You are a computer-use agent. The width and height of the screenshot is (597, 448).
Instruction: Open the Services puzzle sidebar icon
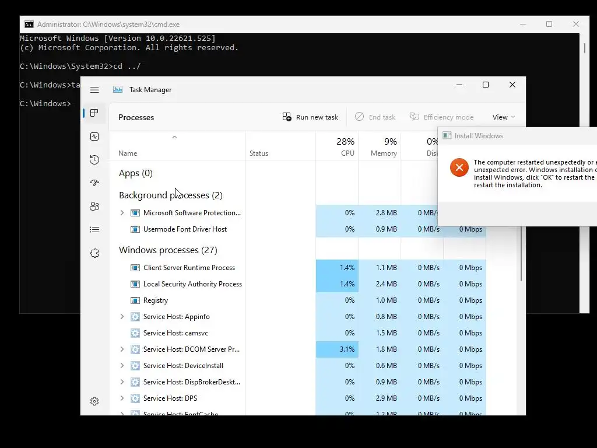(x=94, y=253)
